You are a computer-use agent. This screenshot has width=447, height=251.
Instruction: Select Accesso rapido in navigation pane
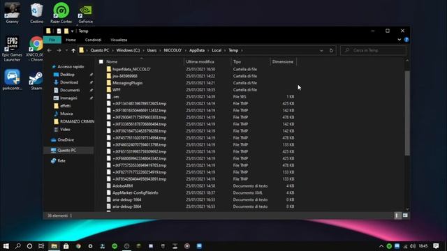[71, 67]
